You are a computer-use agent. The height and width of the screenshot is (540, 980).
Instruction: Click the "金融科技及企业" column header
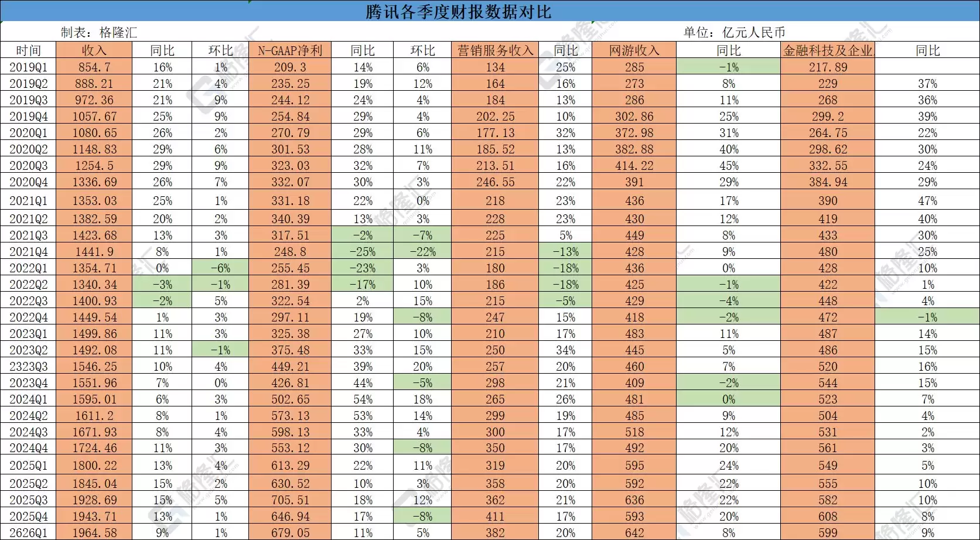828,50
